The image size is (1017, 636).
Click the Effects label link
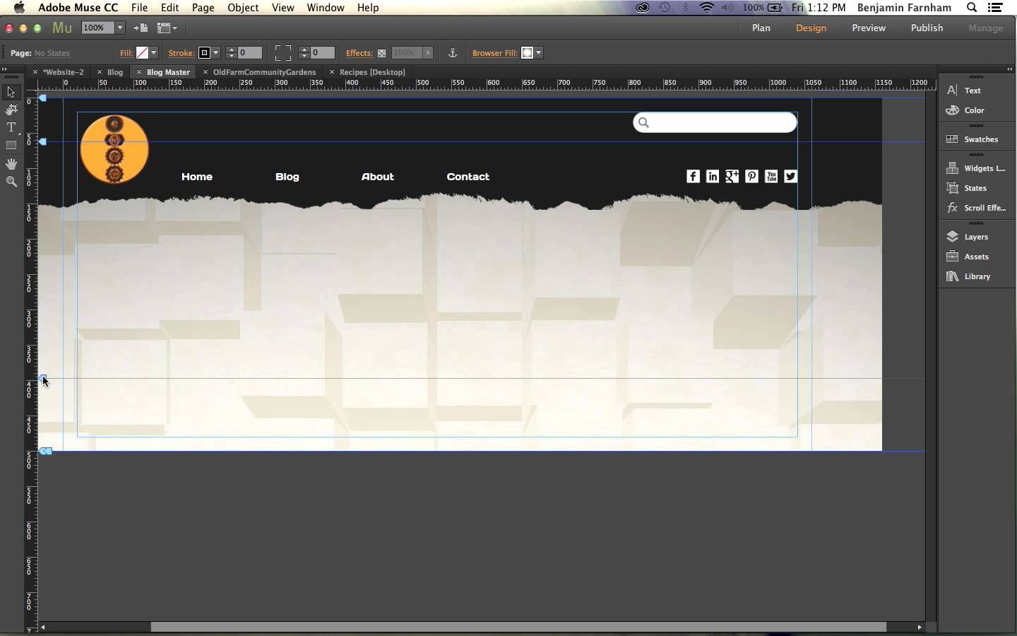point(359,53)
